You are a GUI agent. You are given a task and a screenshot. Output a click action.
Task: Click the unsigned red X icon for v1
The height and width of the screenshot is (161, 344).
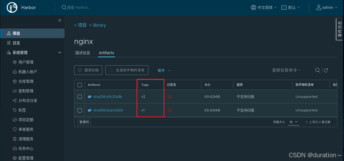169,110
